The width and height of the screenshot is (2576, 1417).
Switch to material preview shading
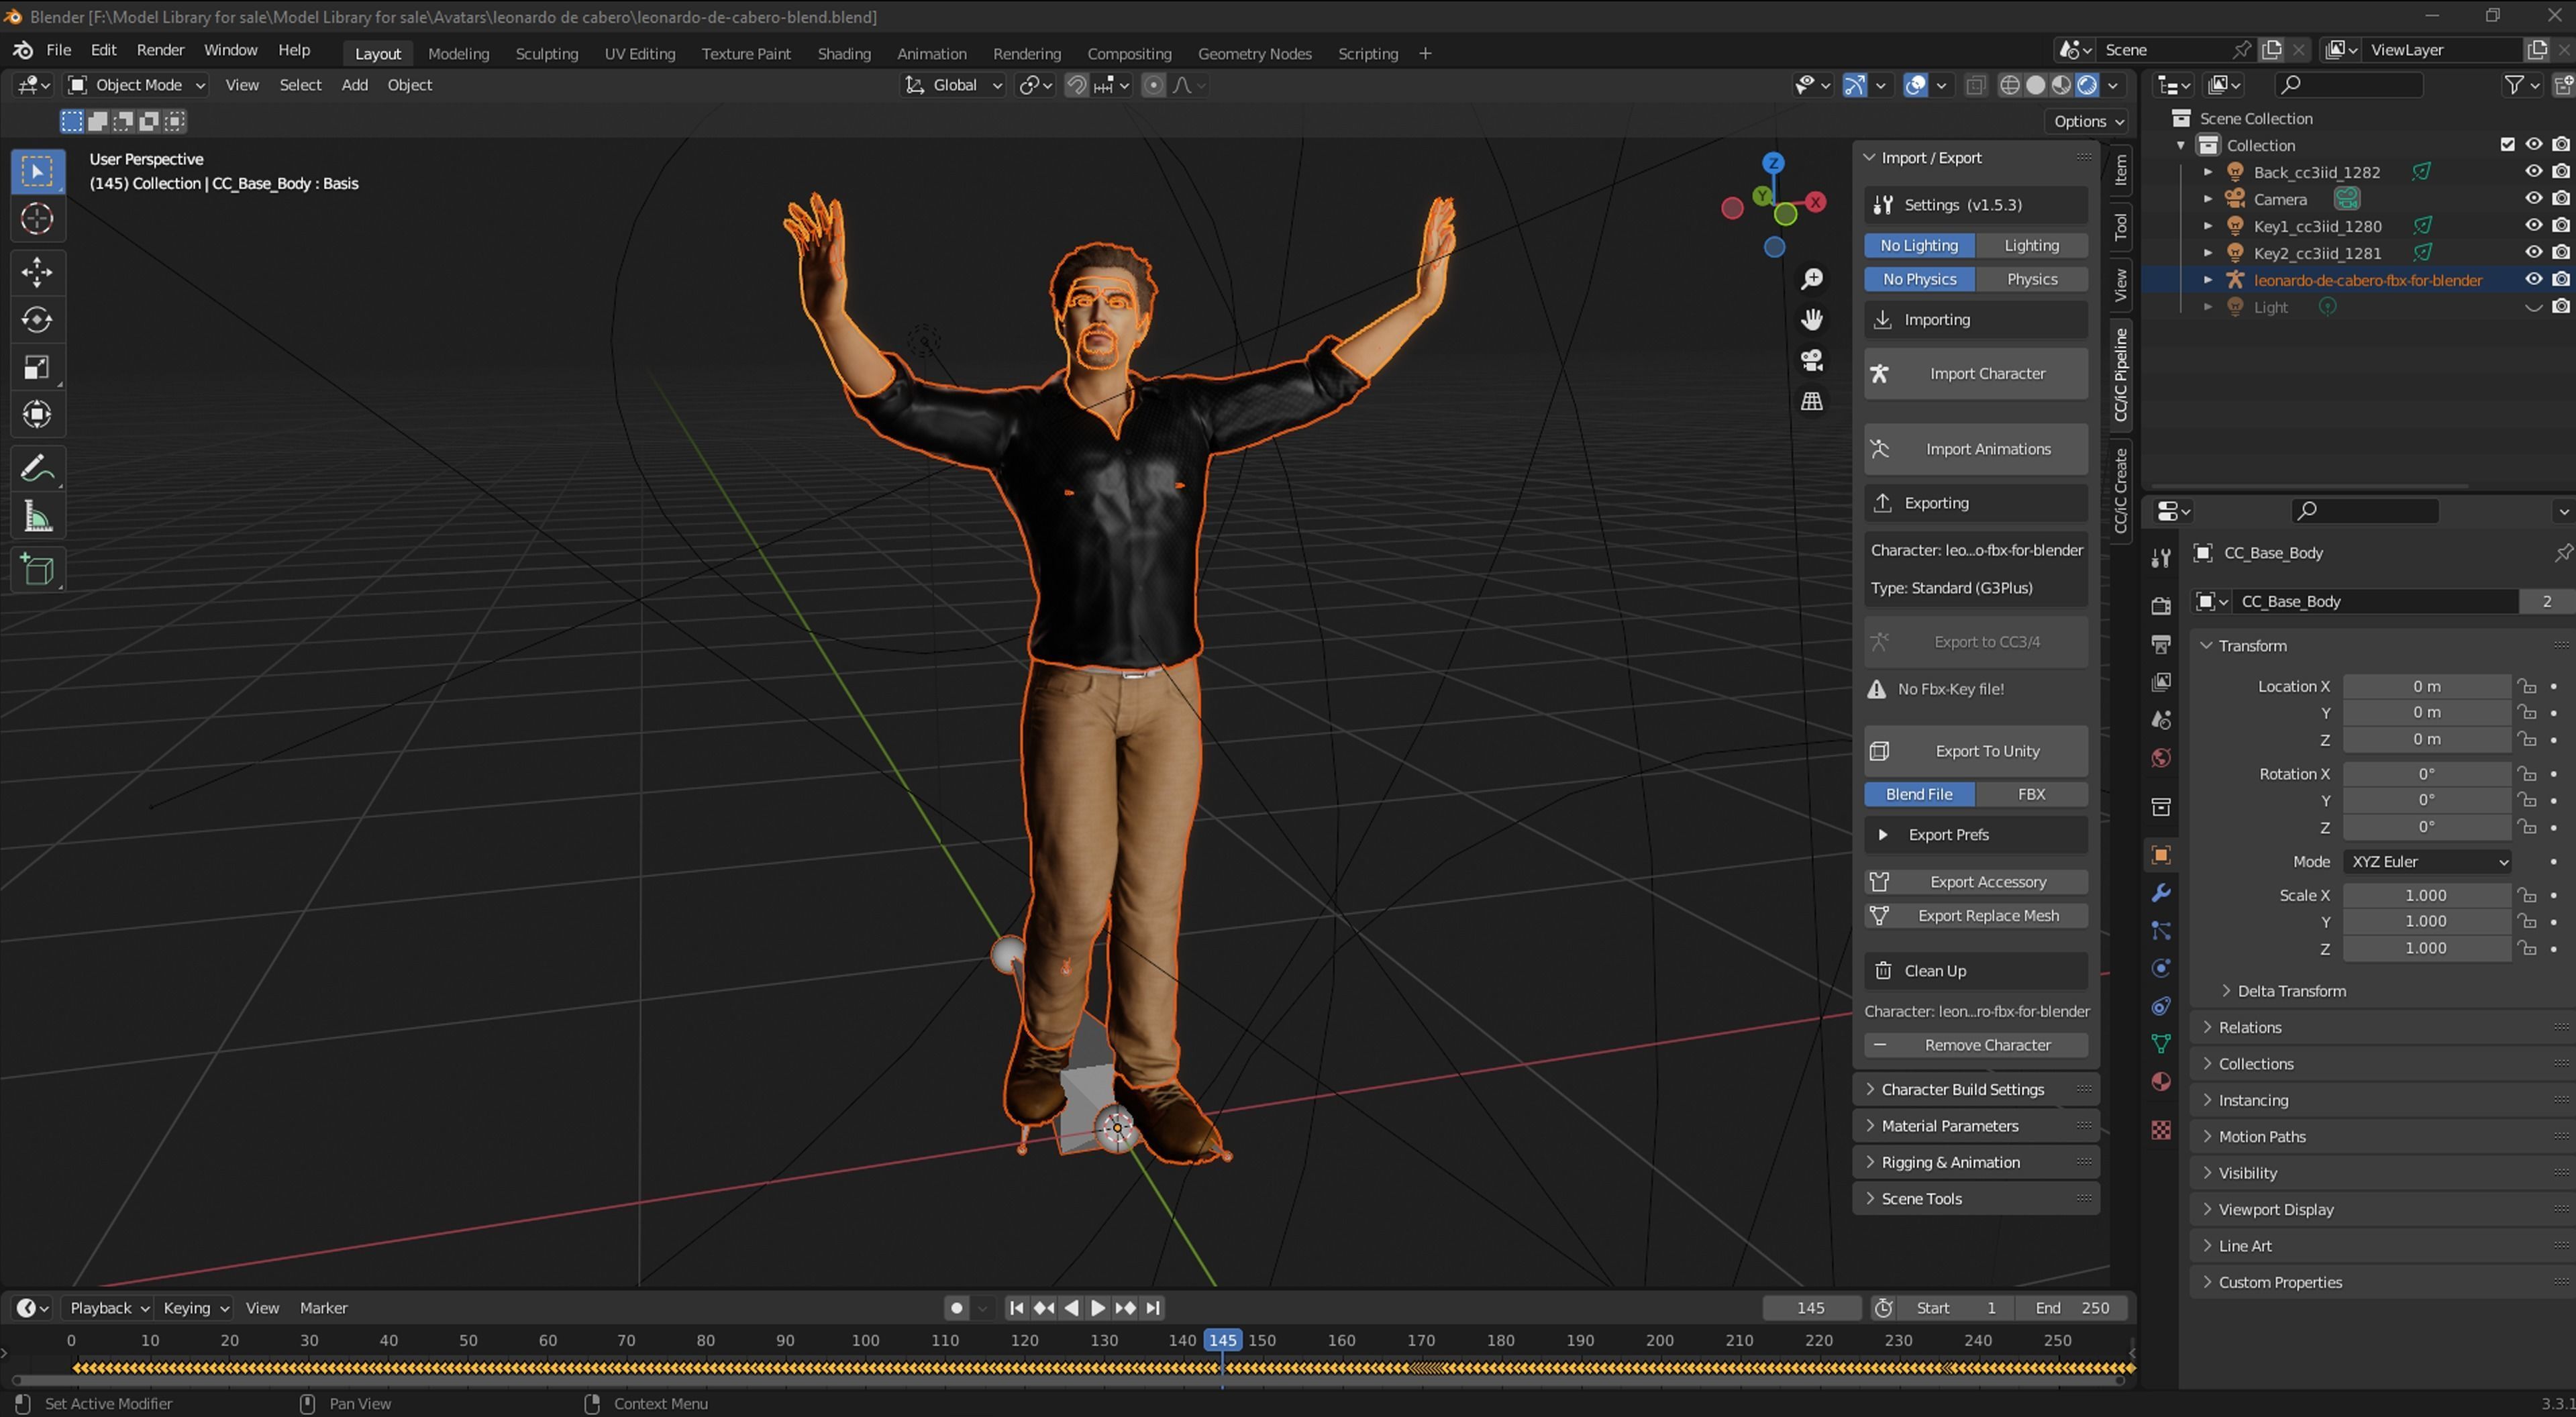point(2061,85)
